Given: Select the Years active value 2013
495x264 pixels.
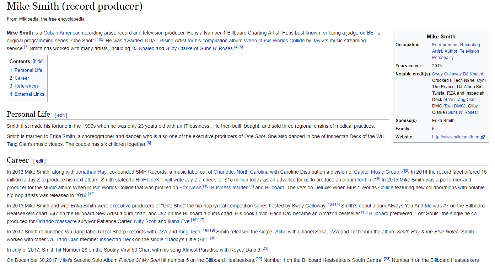Looking at the screenshot, I should (x=437, y=66).
